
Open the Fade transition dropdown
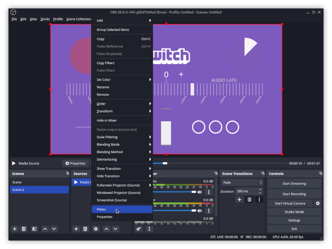point(242,182)
